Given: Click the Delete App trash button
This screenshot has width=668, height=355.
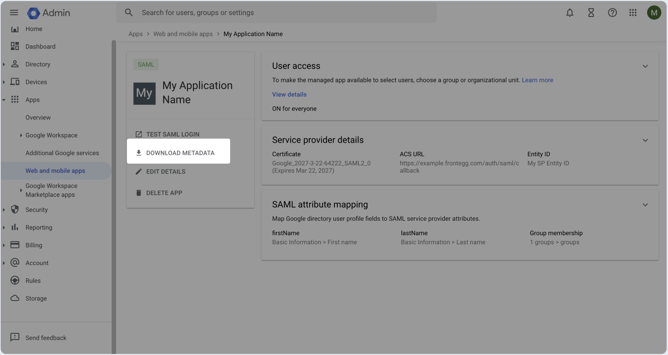Looking at the screenshot, I should click(164, 193).
